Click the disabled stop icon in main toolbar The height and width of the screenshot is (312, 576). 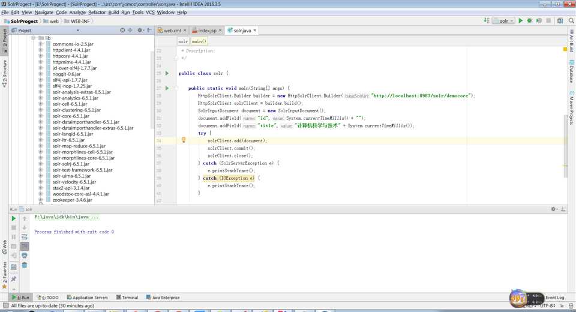[x=548, y=21]
